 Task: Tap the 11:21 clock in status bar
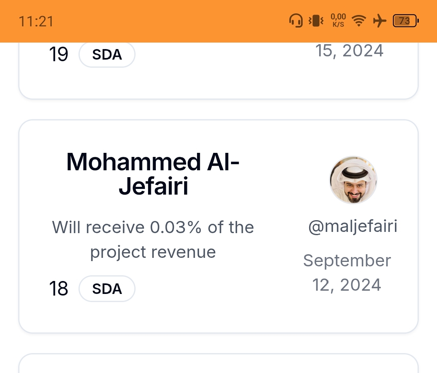tap(36, 21)
